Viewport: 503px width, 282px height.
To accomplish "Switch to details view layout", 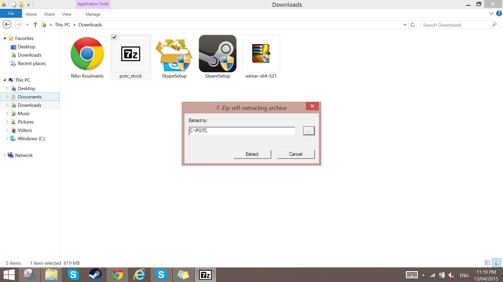I will (x=488, y=263).
